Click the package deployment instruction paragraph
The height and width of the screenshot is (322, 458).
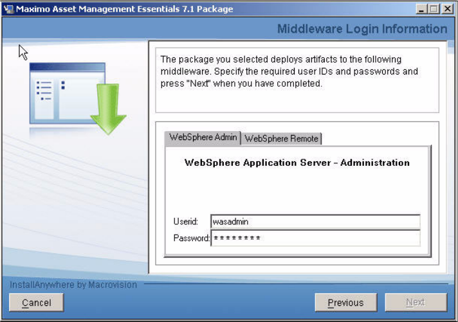(289, 71)
